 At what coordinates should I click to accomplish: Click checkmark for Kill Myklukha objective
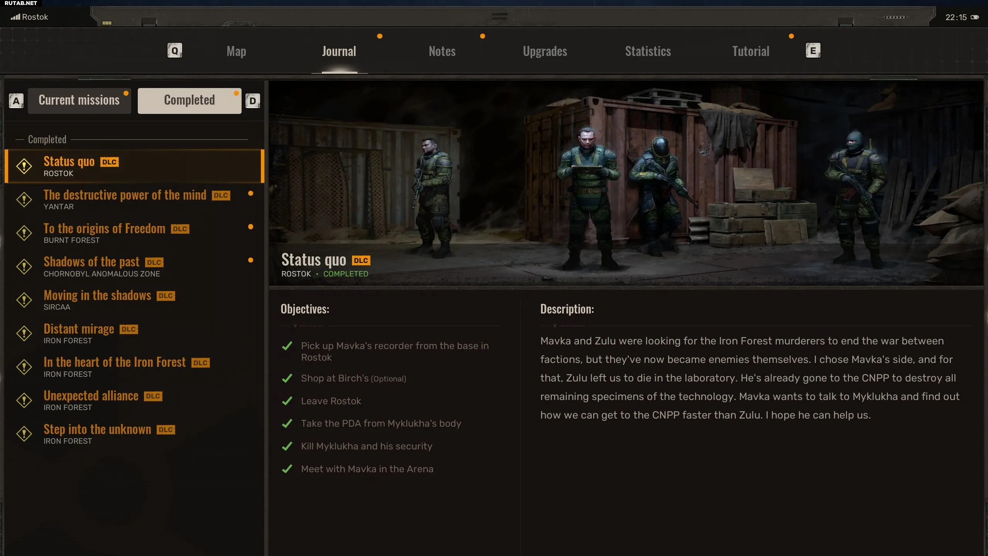[x=287, y=446]
